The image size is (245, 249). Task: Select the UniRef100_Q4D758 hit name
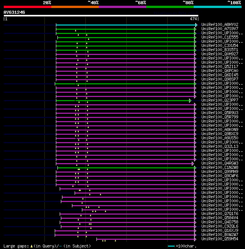point(220,222)
